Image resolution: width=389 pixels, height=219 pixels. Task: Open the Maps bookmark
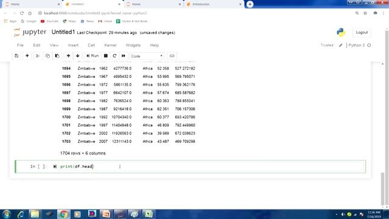[x=69, y=21]
